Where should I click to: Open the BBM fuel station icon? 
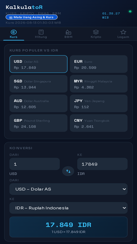68,32
